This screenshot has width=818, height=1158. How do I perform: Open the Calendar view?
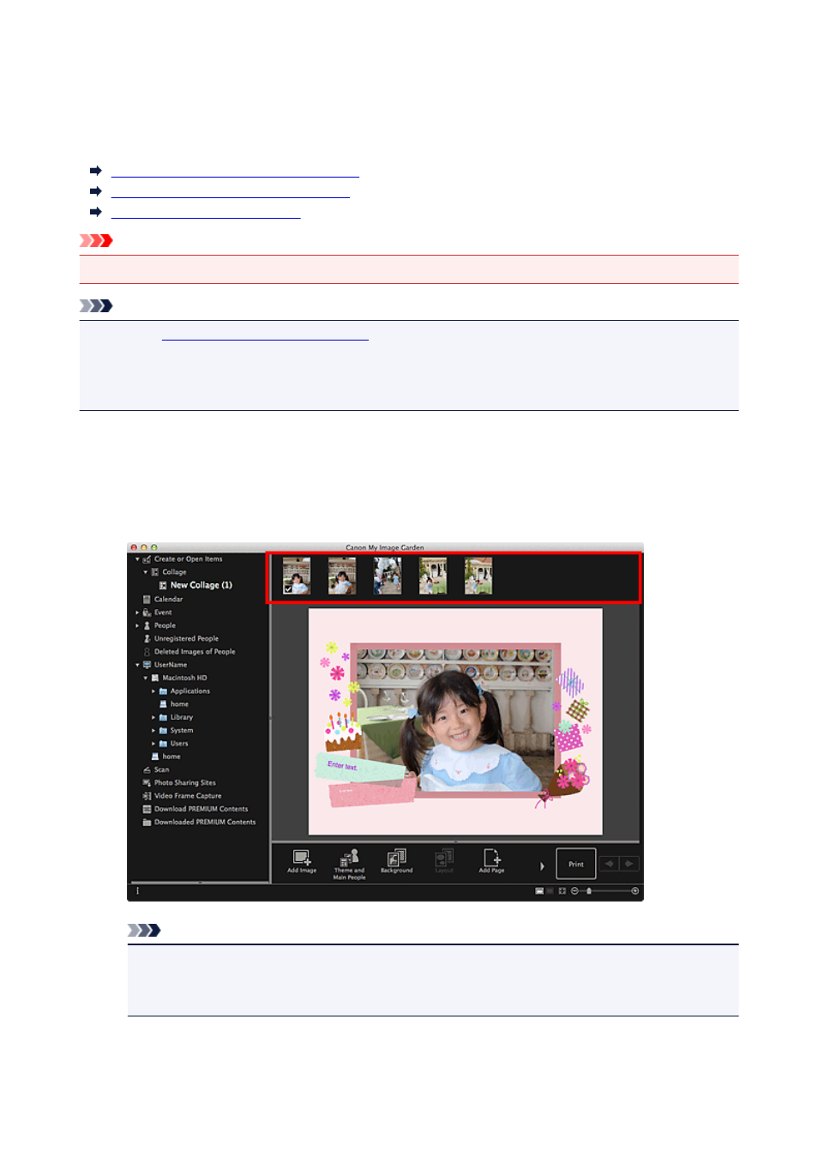pyautogui.click(x=168, y=599)
